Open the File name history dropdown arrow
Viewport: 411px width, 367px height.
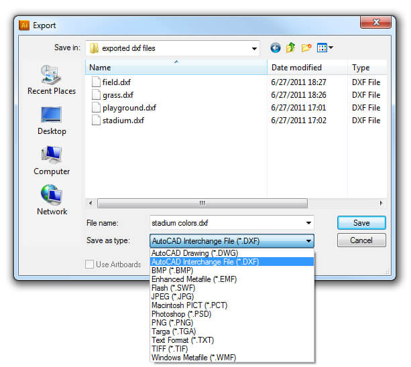click(308, 223)
